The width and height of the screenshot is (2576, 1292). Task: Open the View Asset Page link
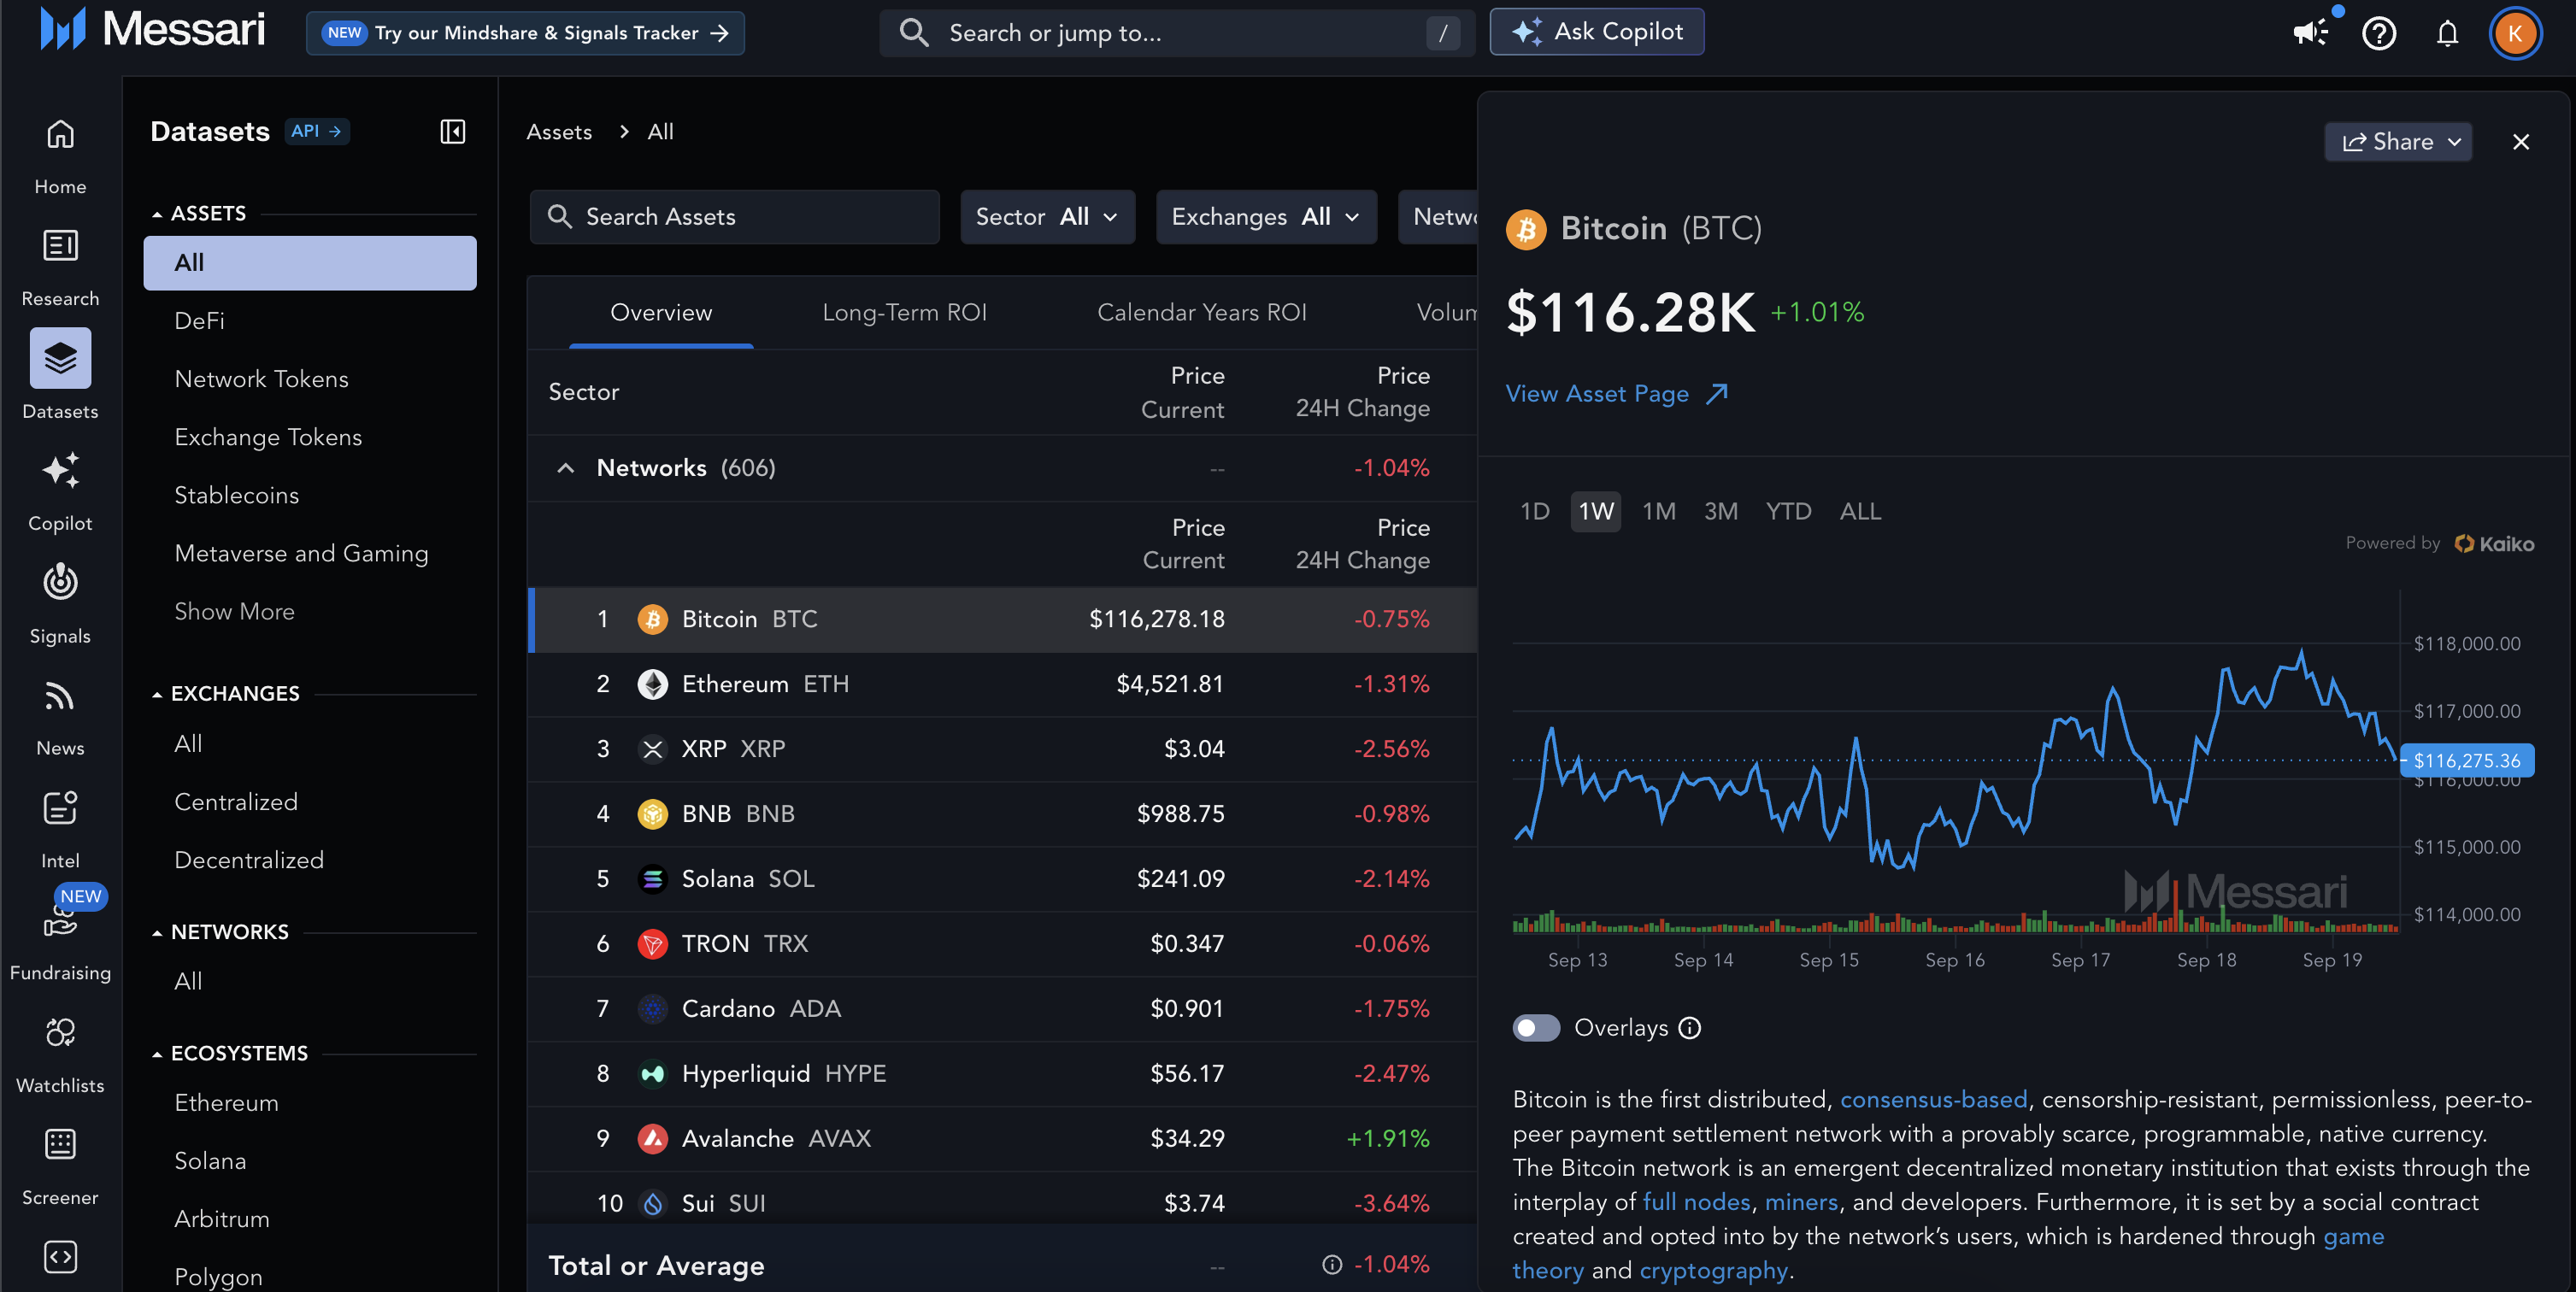1617,394
